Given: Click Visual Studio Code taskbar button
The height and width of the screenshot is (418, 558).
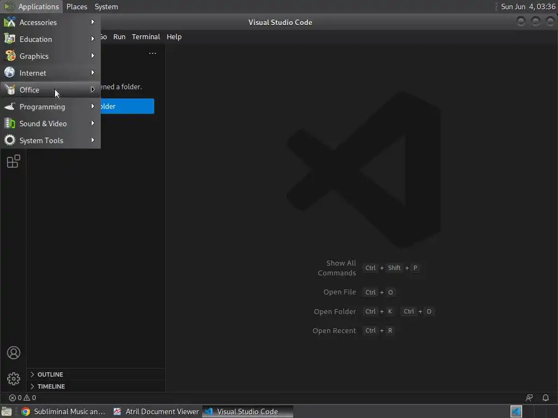Looking at the screenshot, I should 248,411.
